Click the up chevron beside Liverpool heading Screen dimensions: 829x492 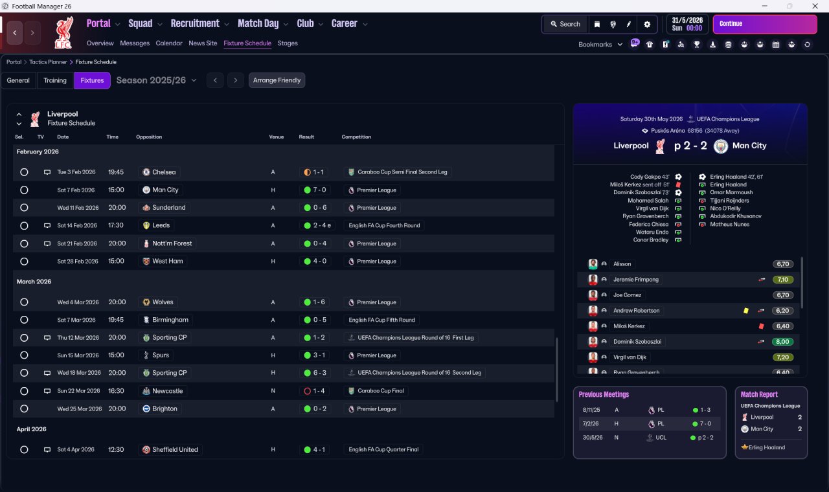(19, 115)
